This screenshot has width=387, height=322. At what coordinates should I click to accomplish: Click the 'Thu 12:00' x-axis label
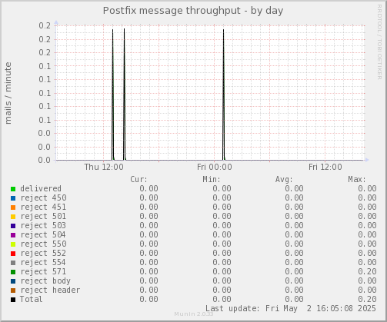pos(104,167)
